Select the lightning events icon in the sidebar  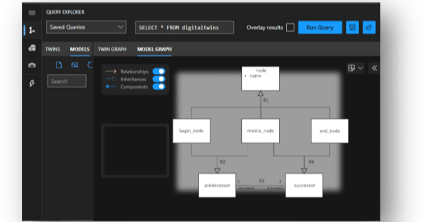[x=32, y=84]
